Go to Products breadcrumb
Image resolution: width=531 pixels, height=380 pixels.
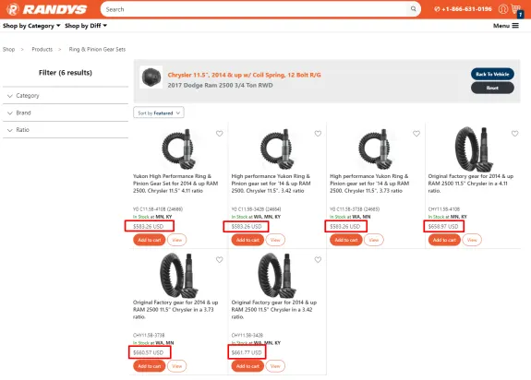[x=42, y=50]
